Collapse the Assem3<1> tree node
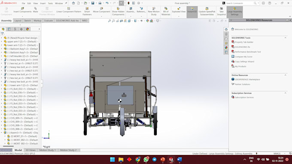 (x=2, y=133)
